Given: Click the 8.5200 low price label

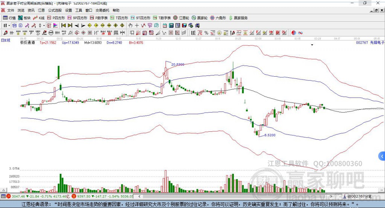Looking at the screenshot, I should point(270,135).
